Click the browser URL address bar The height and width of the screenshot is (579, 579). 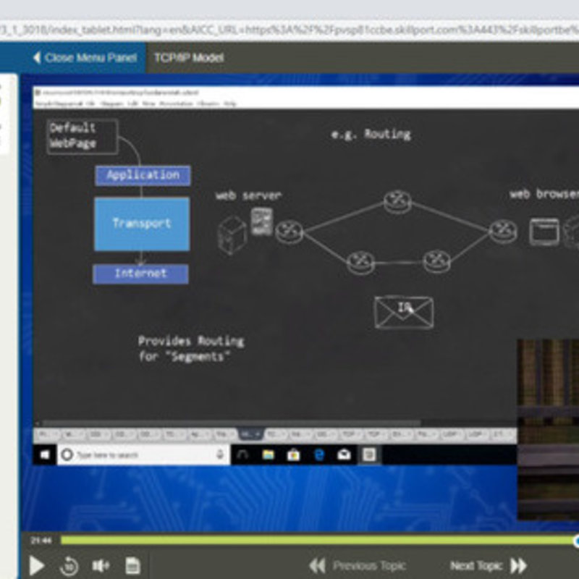(289, 30)
